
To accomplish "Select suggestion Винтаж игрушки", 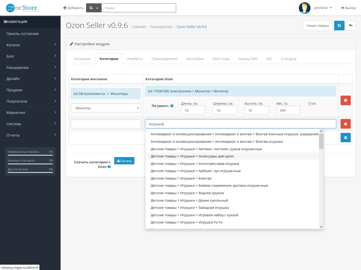I will (x=232, y=142).
